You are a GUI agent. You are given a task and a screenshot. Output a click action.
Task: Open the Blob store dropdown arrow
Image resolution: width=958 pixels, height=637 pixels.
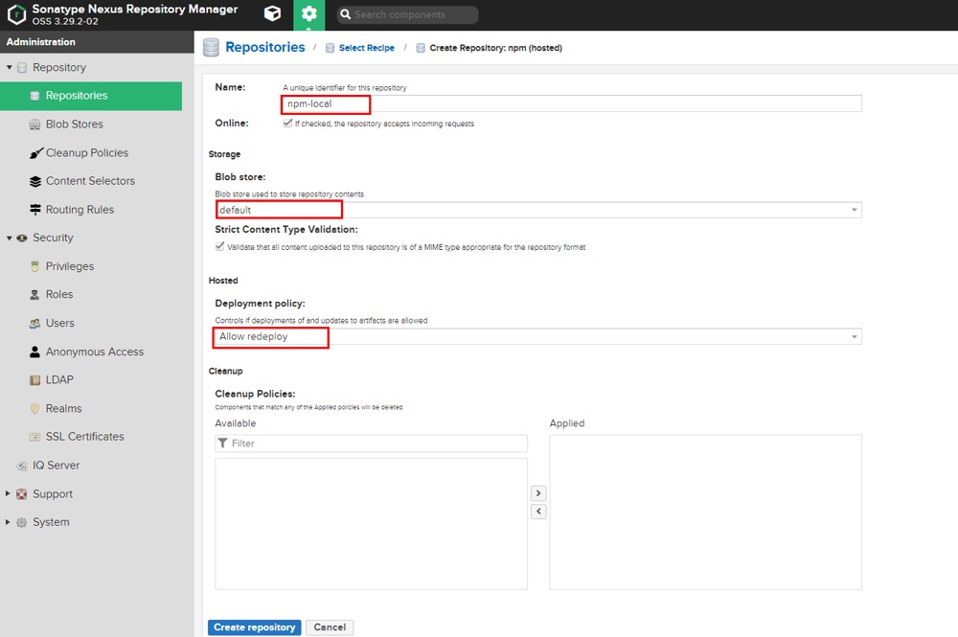pyautogui.click(x=855, y=210)
